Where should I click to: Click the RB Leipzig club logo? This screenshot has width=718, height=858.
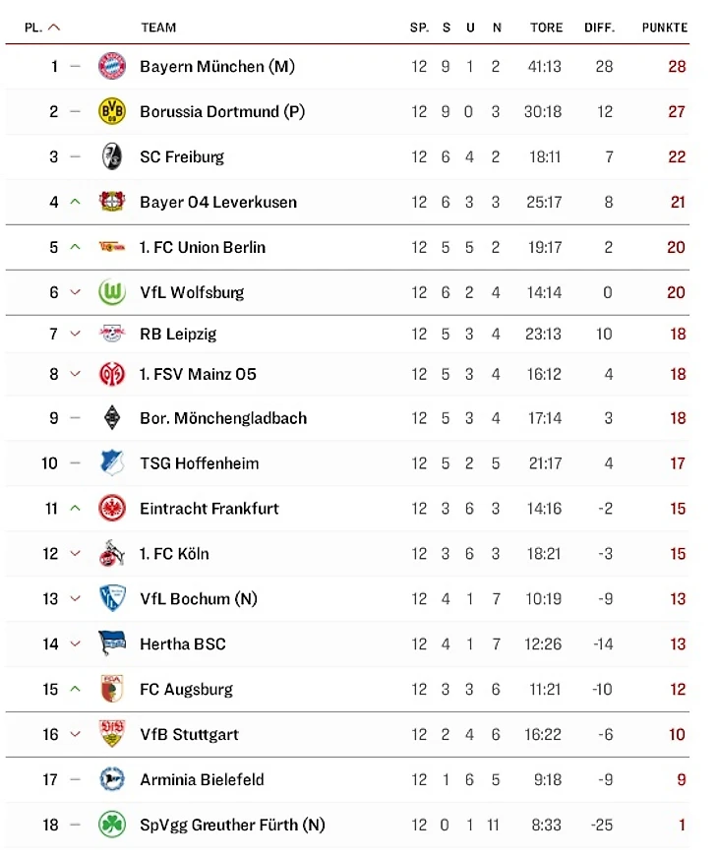point(112,334)
